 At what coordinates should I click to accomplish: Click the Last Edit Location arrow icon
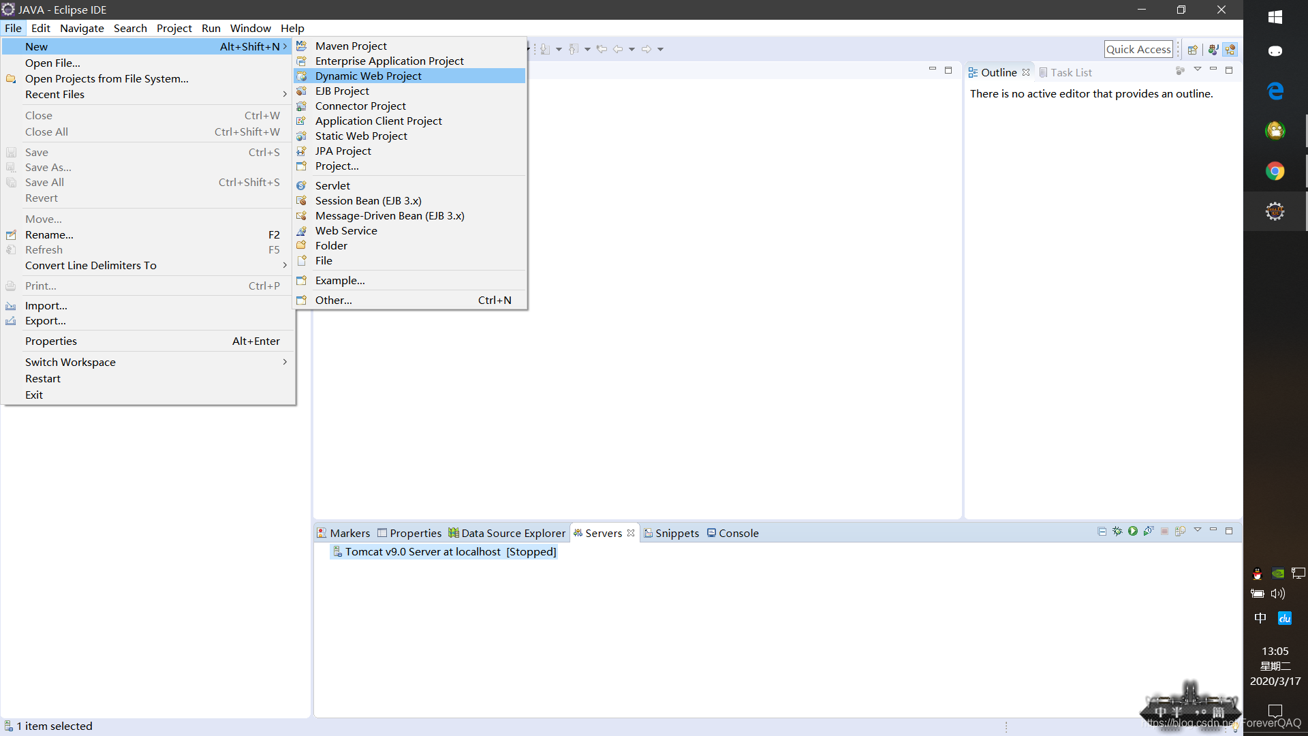click(601, 49)
